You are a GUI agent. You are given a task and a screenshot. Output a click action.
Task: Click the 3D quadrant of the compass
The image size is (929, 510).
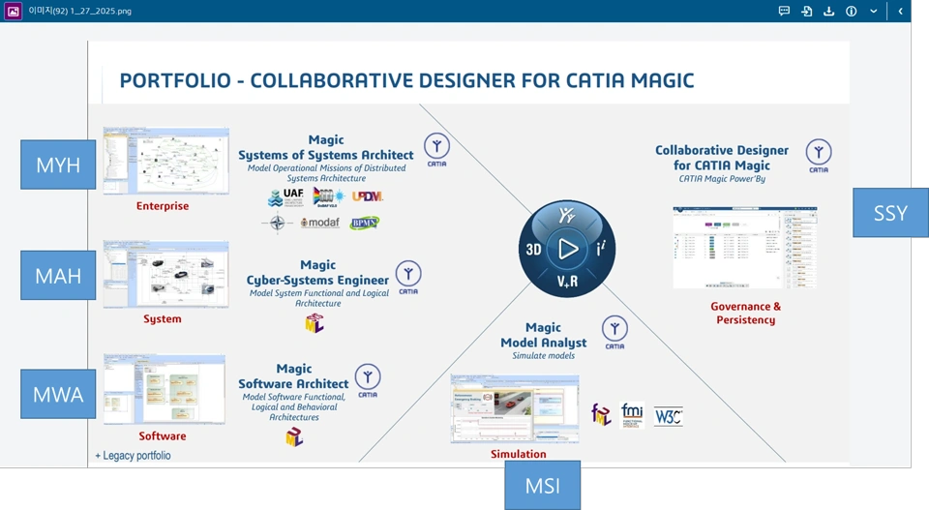tap(533, 250)
